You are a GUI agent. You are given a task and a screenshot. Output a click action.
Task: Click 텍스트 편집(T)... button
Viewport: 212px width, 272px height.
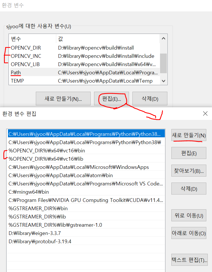189,260
